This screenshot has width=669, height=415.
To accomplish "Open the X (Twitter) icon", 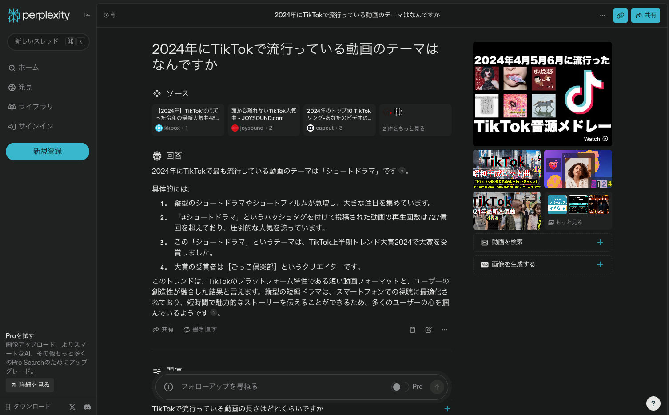I will coord(72,407).
